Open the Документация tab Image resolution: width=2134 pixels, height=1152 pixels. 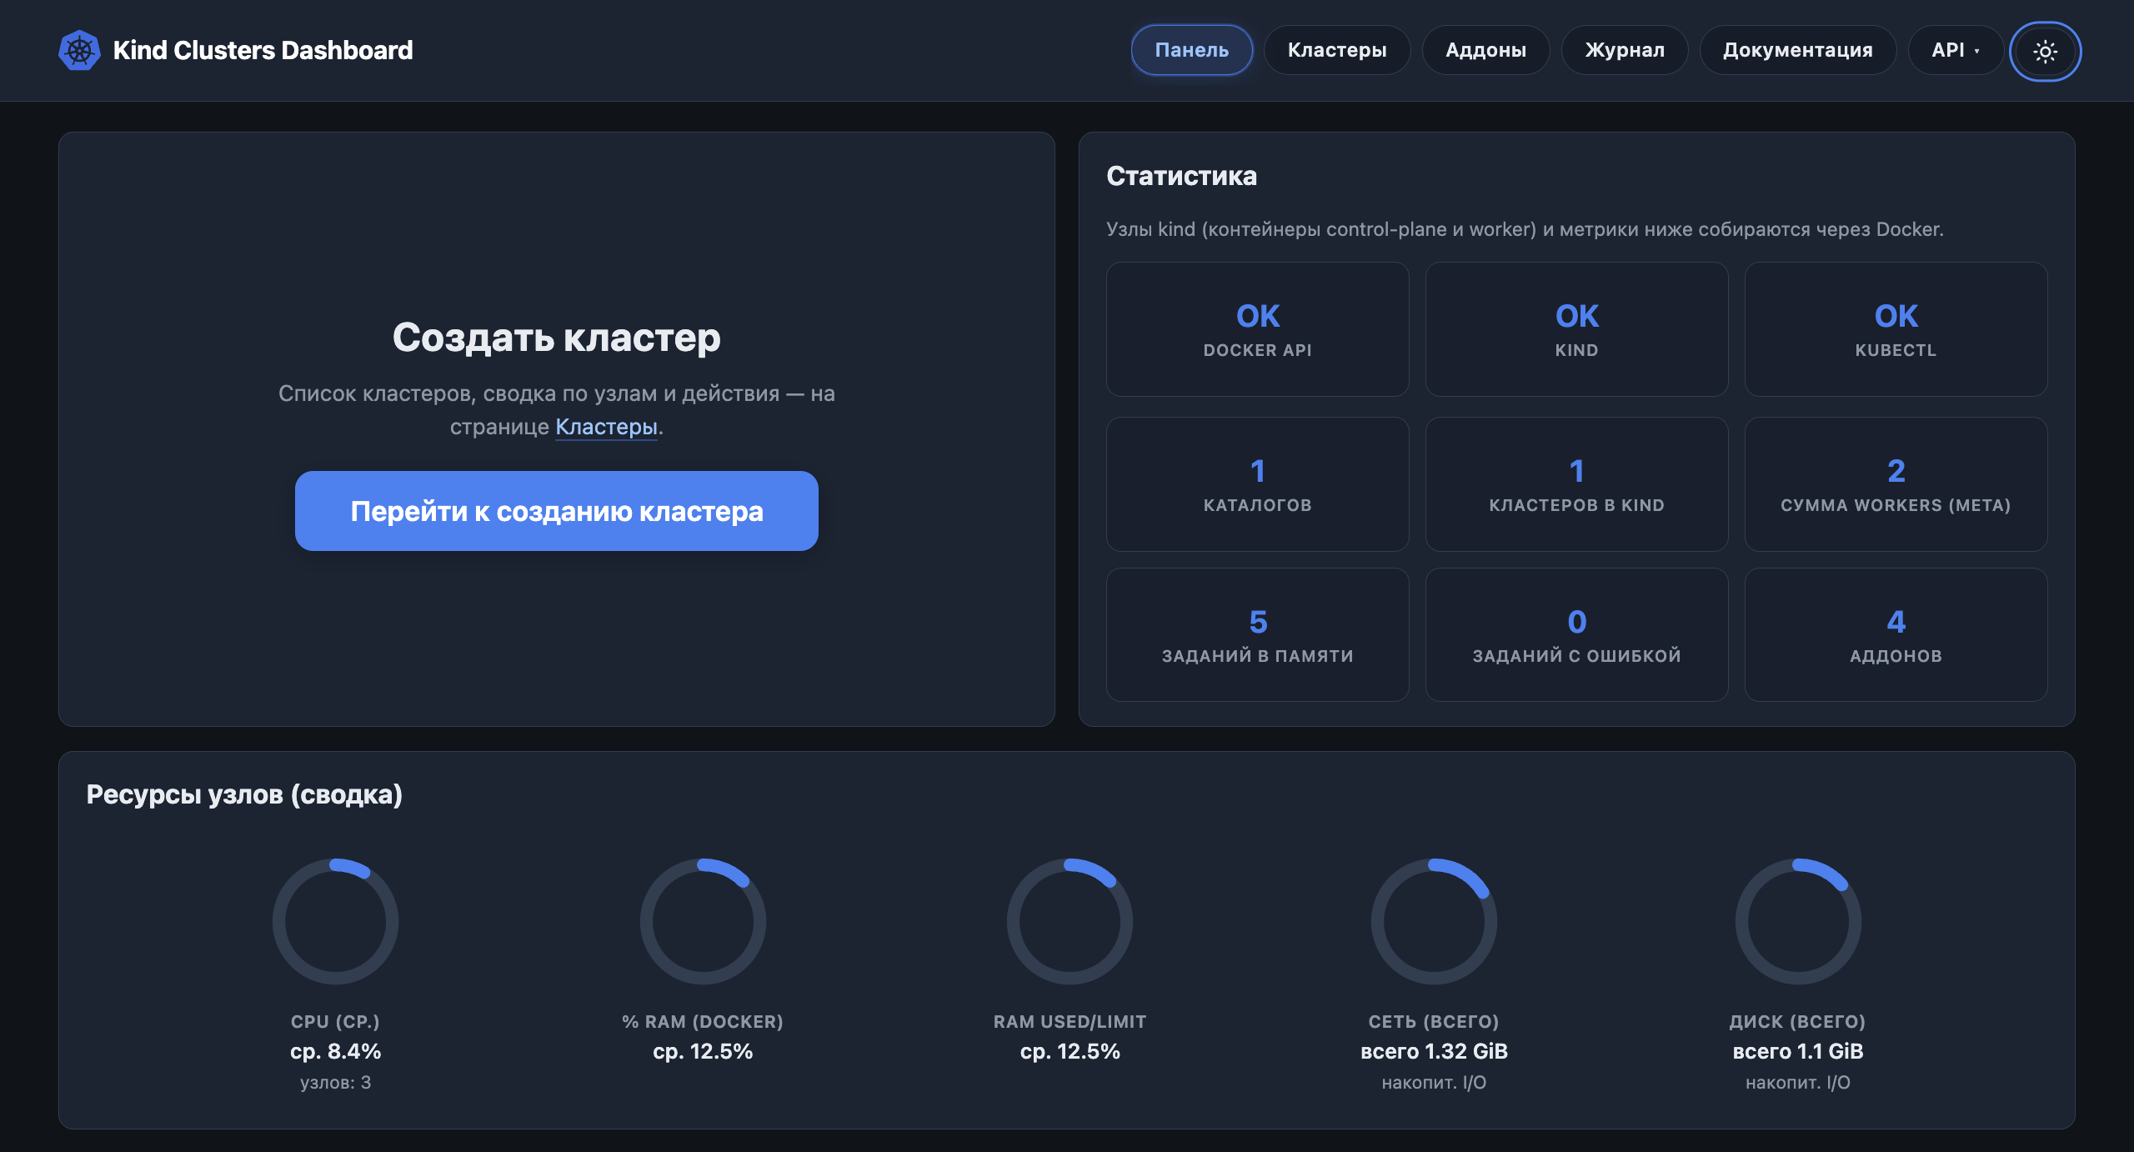pos(1798,50)
